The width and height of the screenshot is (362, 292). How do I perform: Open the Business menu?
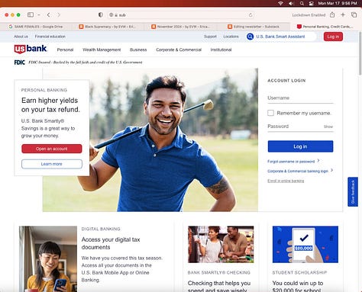click(138, 50)
